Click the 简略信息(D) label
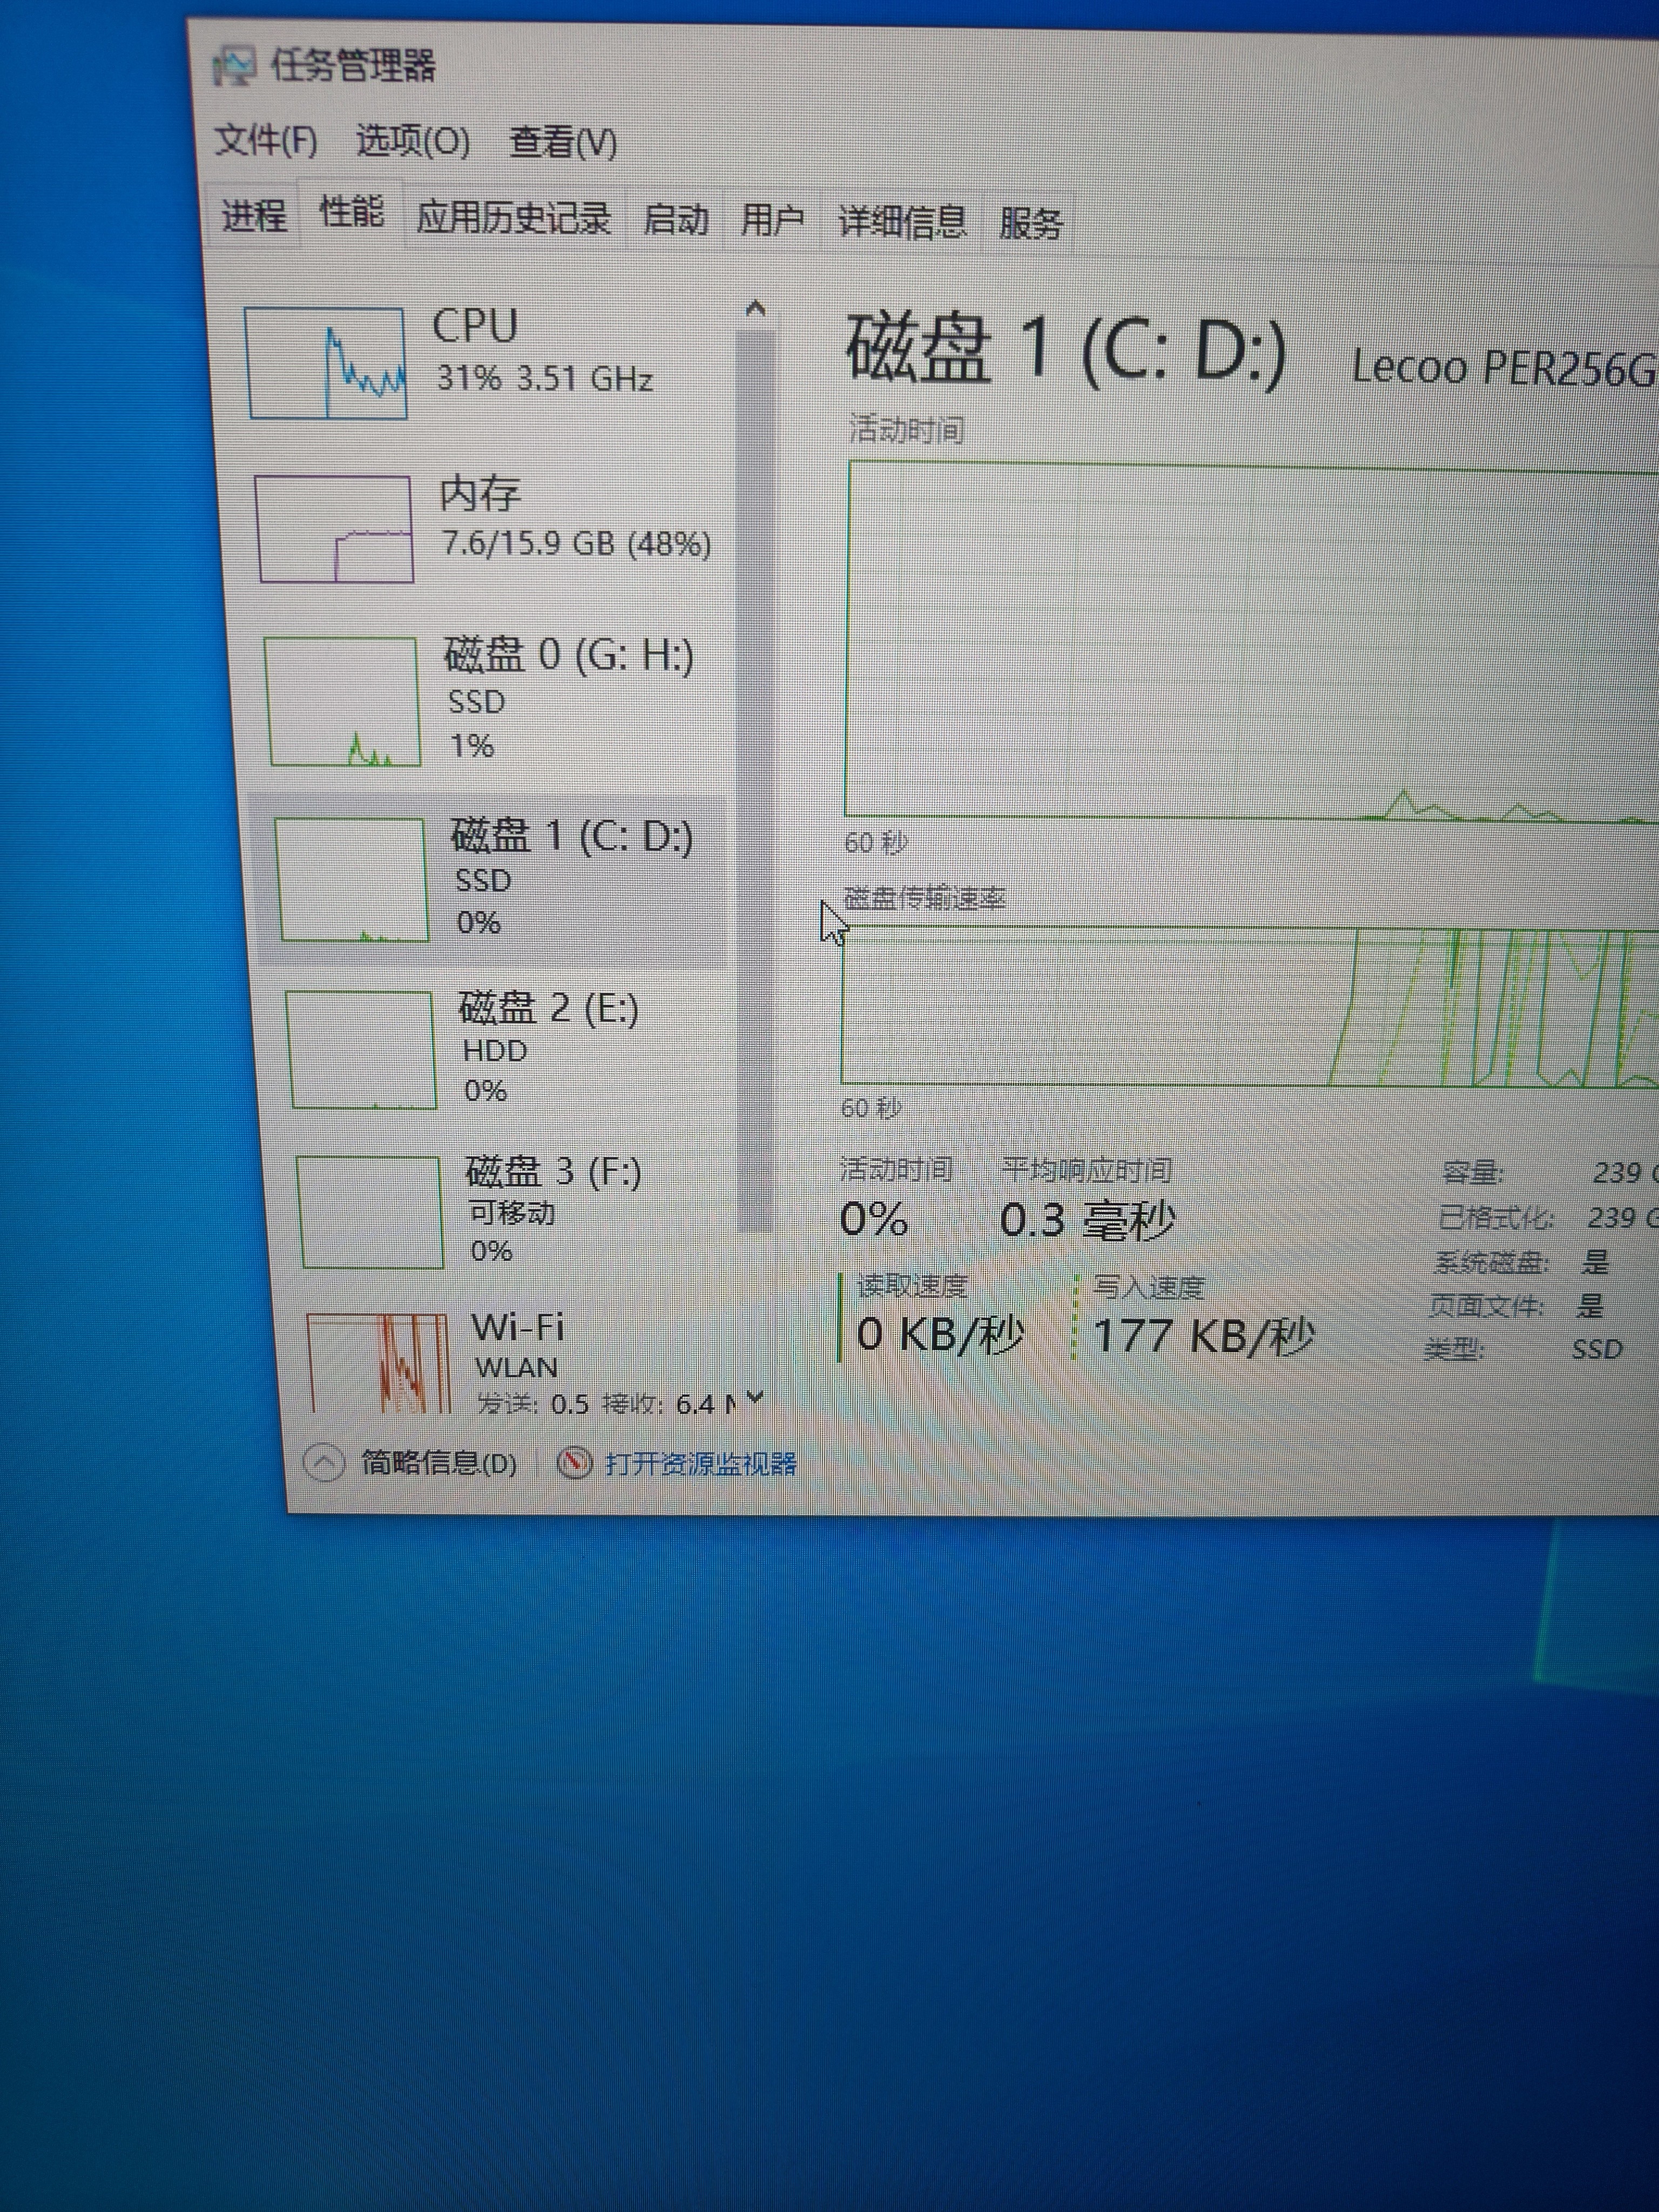Viewport: 1659px width, 2212px height. tap(438, 1463)
